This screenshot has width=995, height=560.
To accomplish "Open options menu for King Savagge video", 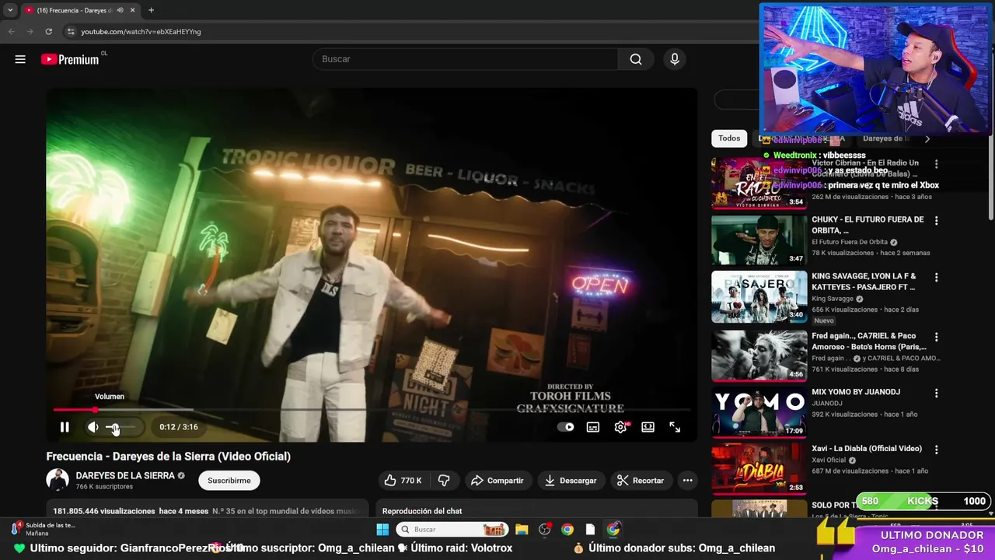I will tap(937, 278).
